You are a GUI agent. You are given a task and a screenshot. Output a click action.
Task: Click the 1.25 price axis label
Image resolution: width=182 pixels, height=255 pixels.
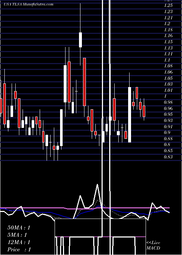(168, 5)
